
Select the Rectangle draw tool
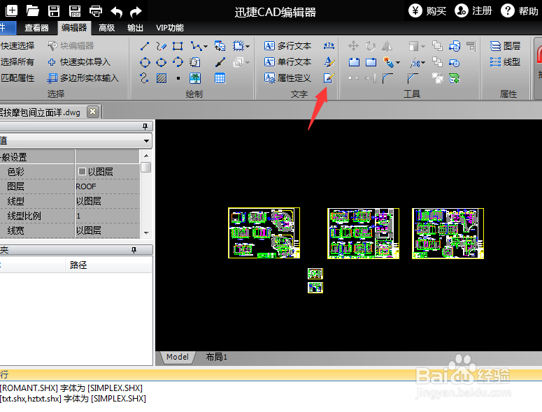[178, 46]
